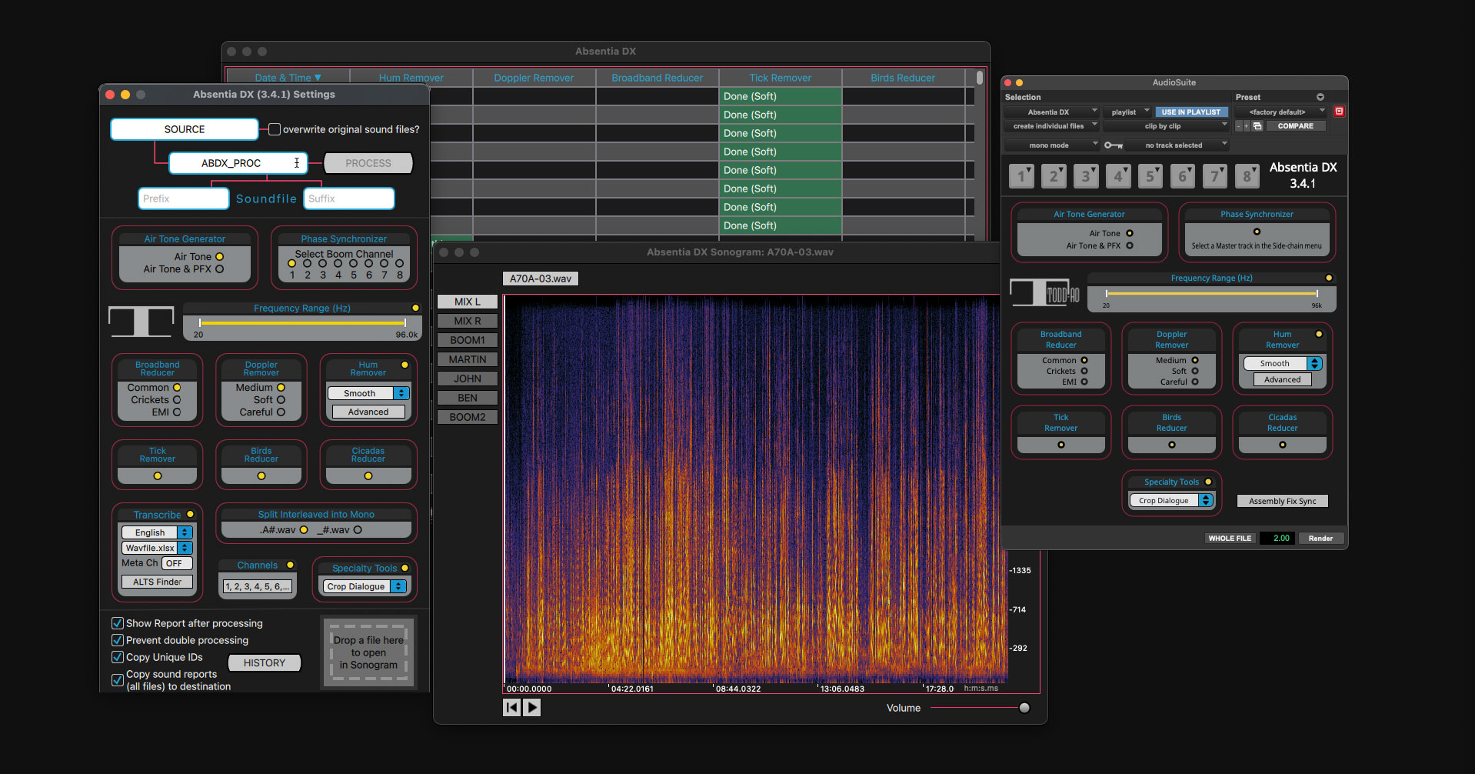Click channel 6 button in AudioSuite
1475x774 pixels.
tap(1183, 176)
